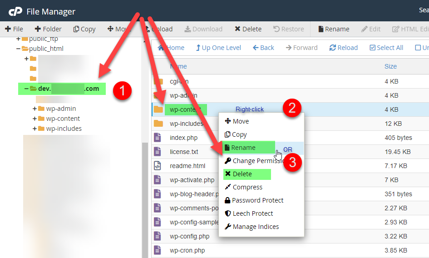
Task: Expand wp-admin in the folder tree
Action: (35, 109)
